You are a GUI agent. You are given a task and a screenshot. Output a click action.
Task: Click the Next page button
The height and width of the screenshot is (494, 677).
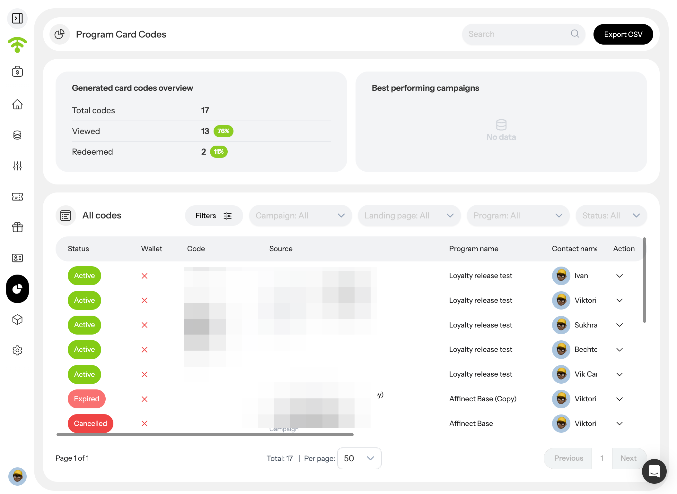pyautogui.click(x=628, y=458)
